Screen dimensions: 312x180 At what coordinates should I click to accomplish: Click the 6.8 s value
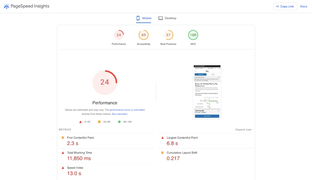172,143
